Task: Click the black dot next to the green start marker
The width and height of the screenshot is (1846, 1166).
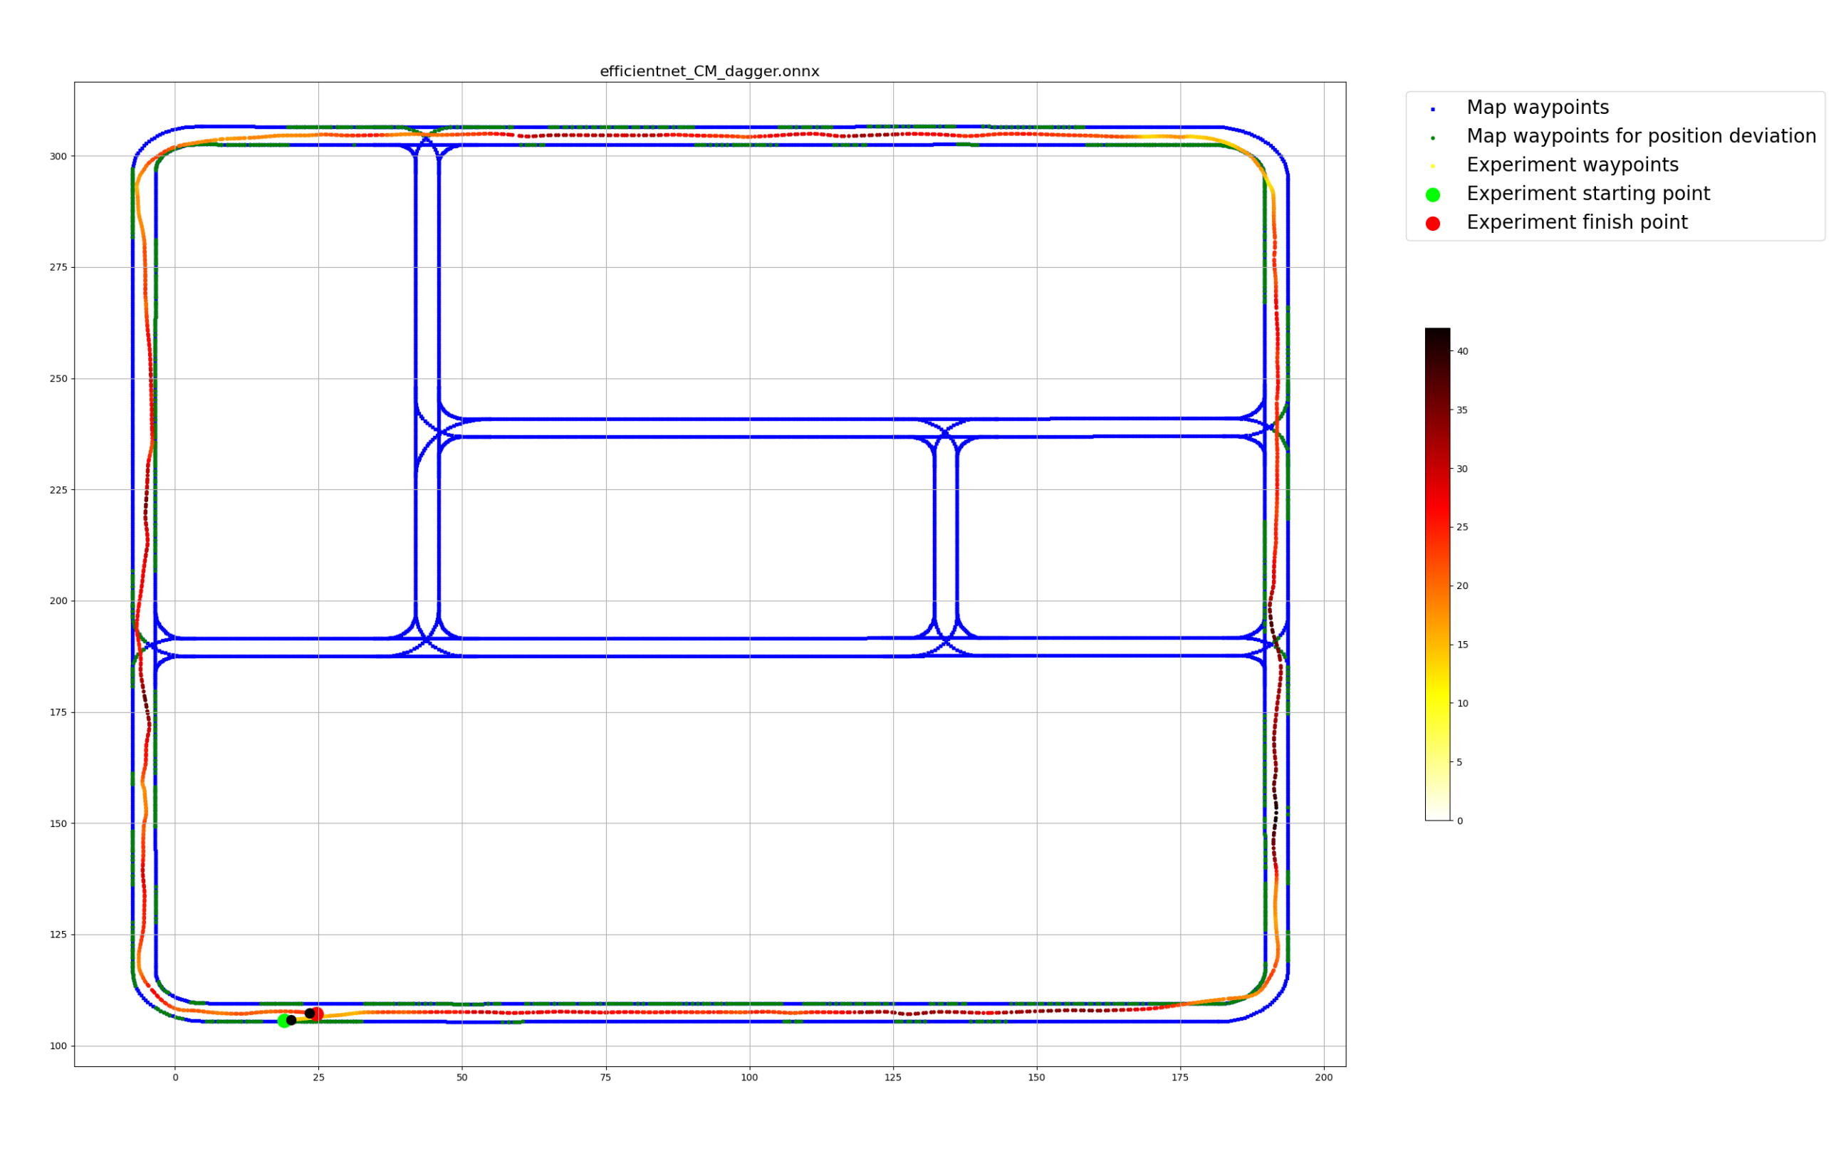Action: [291, 1019]
